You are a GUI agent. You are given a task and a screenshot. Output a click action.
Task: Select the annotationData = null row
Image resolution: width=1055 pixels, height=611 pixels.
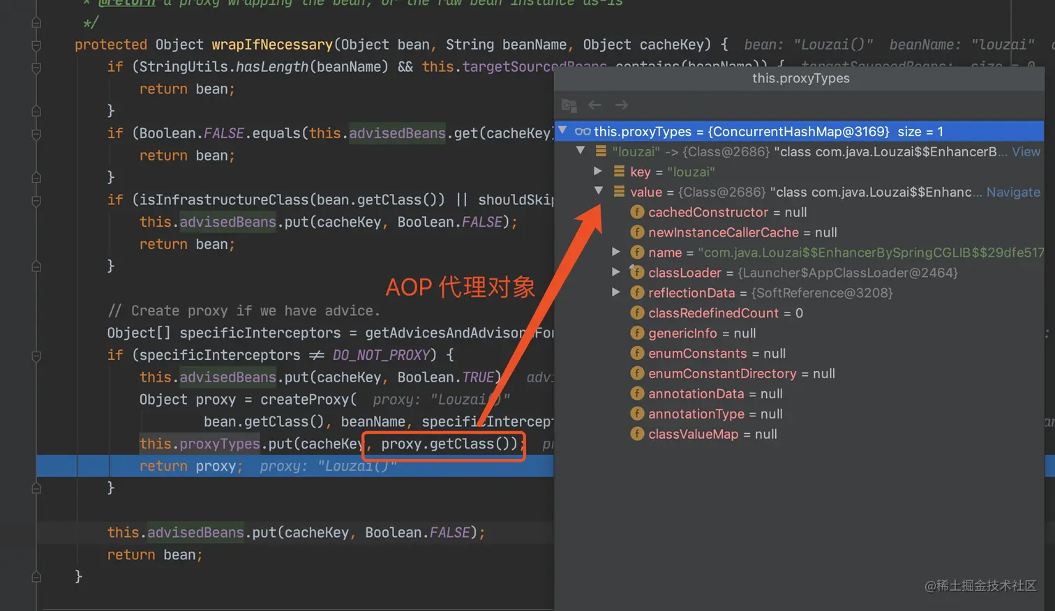click(799, 394)
